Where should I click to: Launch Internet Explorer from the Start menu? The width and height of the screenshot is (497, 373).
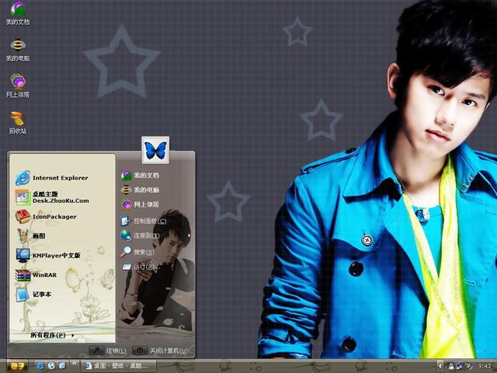(x=52, y=178)
